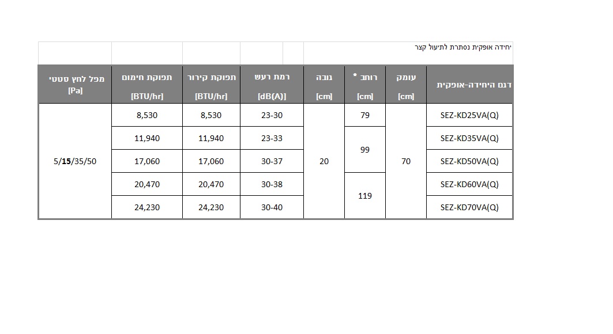The width and height of the screenshot is (613, 334).
Task: Select the SEZ-KD60VA(Q) model cell
Action: (x=469, y=184)
